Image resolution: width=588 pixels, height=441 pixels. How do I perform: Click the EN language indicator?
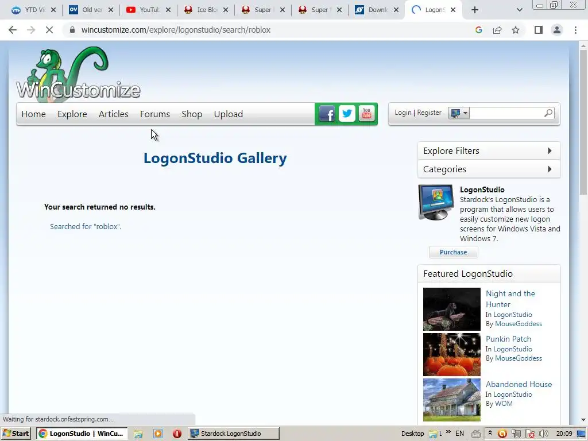pos(459,434)
